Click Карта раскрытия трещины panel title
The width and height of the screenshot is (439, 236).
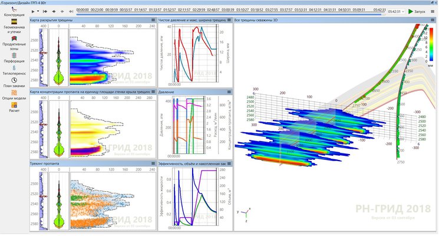(51, 20)
